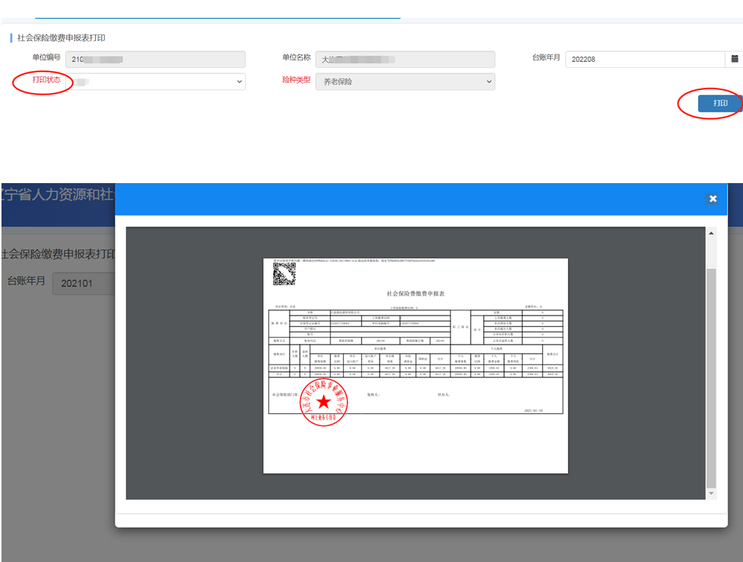Click the preview scrollbar up arrow
This screenshot has width=743, height=562.
tap(711, 234)
